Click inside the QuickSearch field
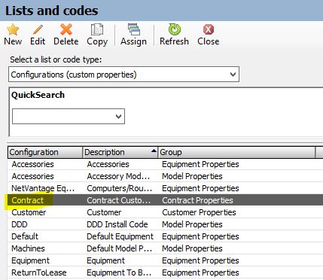Image resolution: width=323 pixels, height=280 pixels. pos(69,116)
